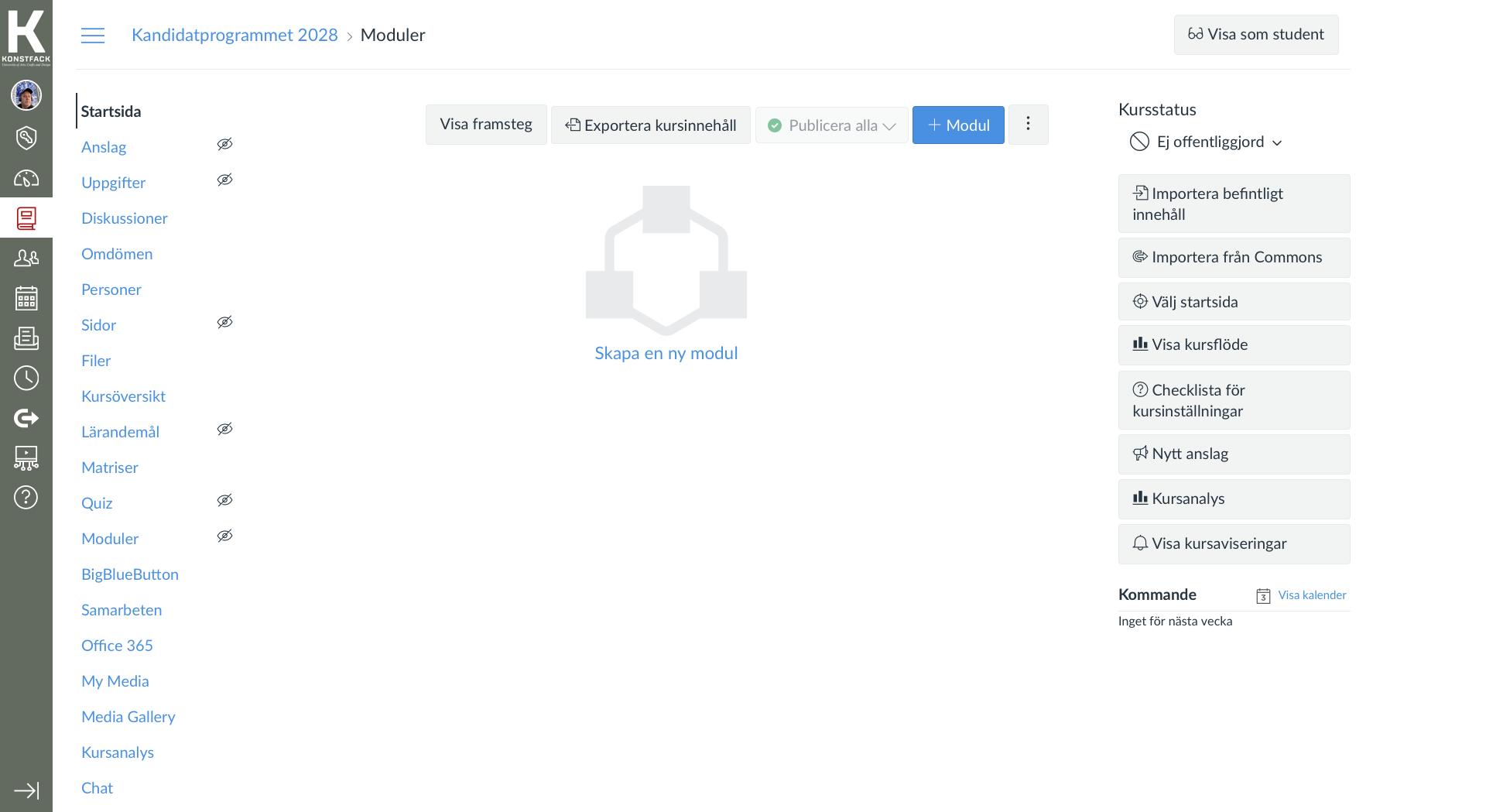Go to Startsida in course menu

[x=111, y=111]
